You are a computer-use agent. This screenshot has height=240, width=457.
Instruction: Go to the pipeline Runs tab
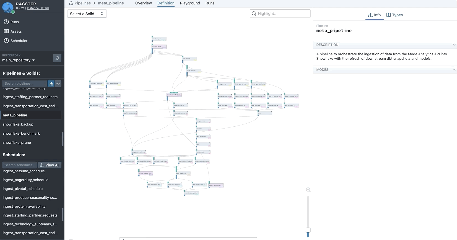click(210, 3)
